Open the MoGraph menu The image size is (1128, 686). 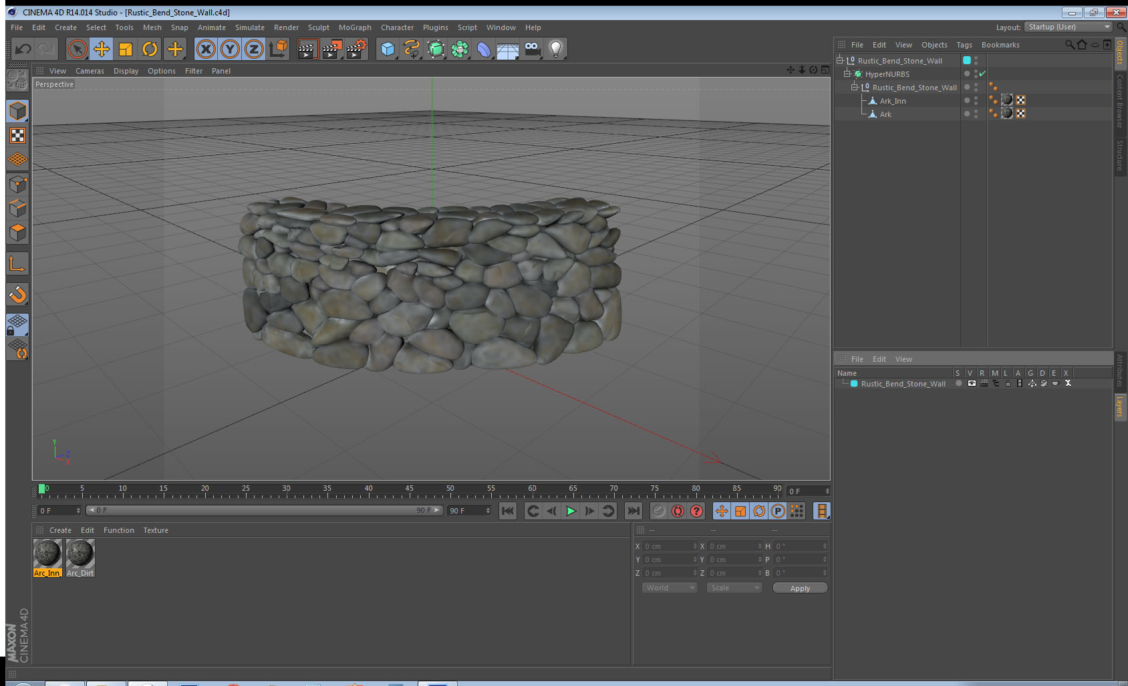pos(355,27)
